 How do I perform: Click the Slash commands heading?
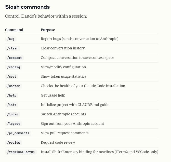tap(27, 7)
